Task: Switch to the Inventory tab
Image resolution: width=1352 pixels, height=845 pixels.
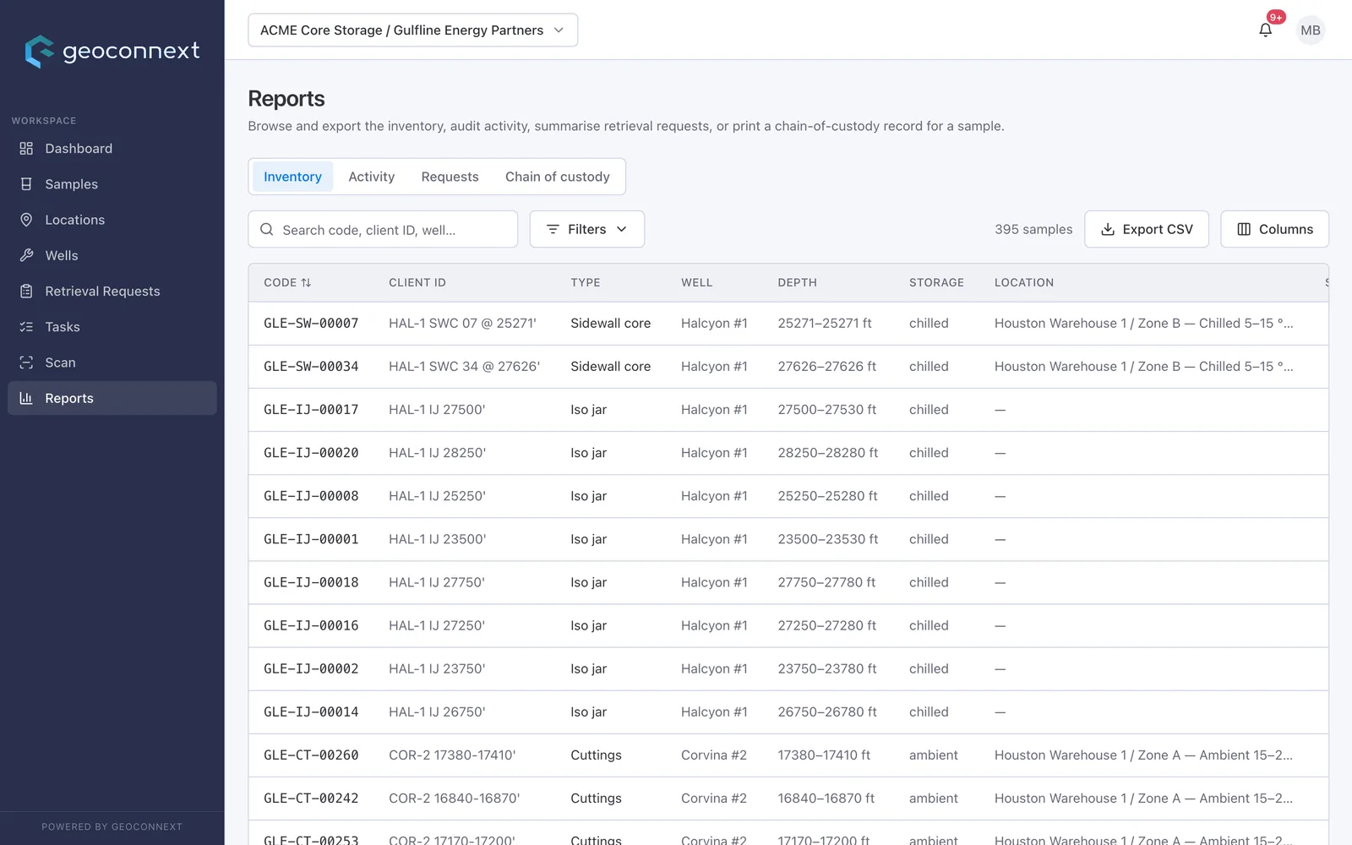Action: coord(292,177)
